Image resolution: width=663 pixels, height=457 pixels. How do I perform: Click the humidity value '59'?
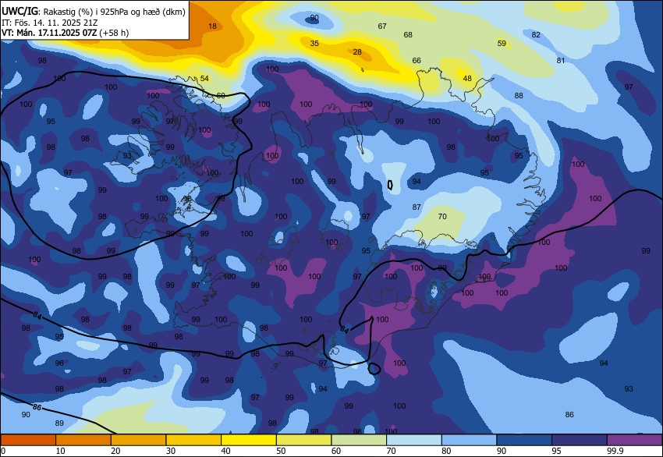click(502, 43)
